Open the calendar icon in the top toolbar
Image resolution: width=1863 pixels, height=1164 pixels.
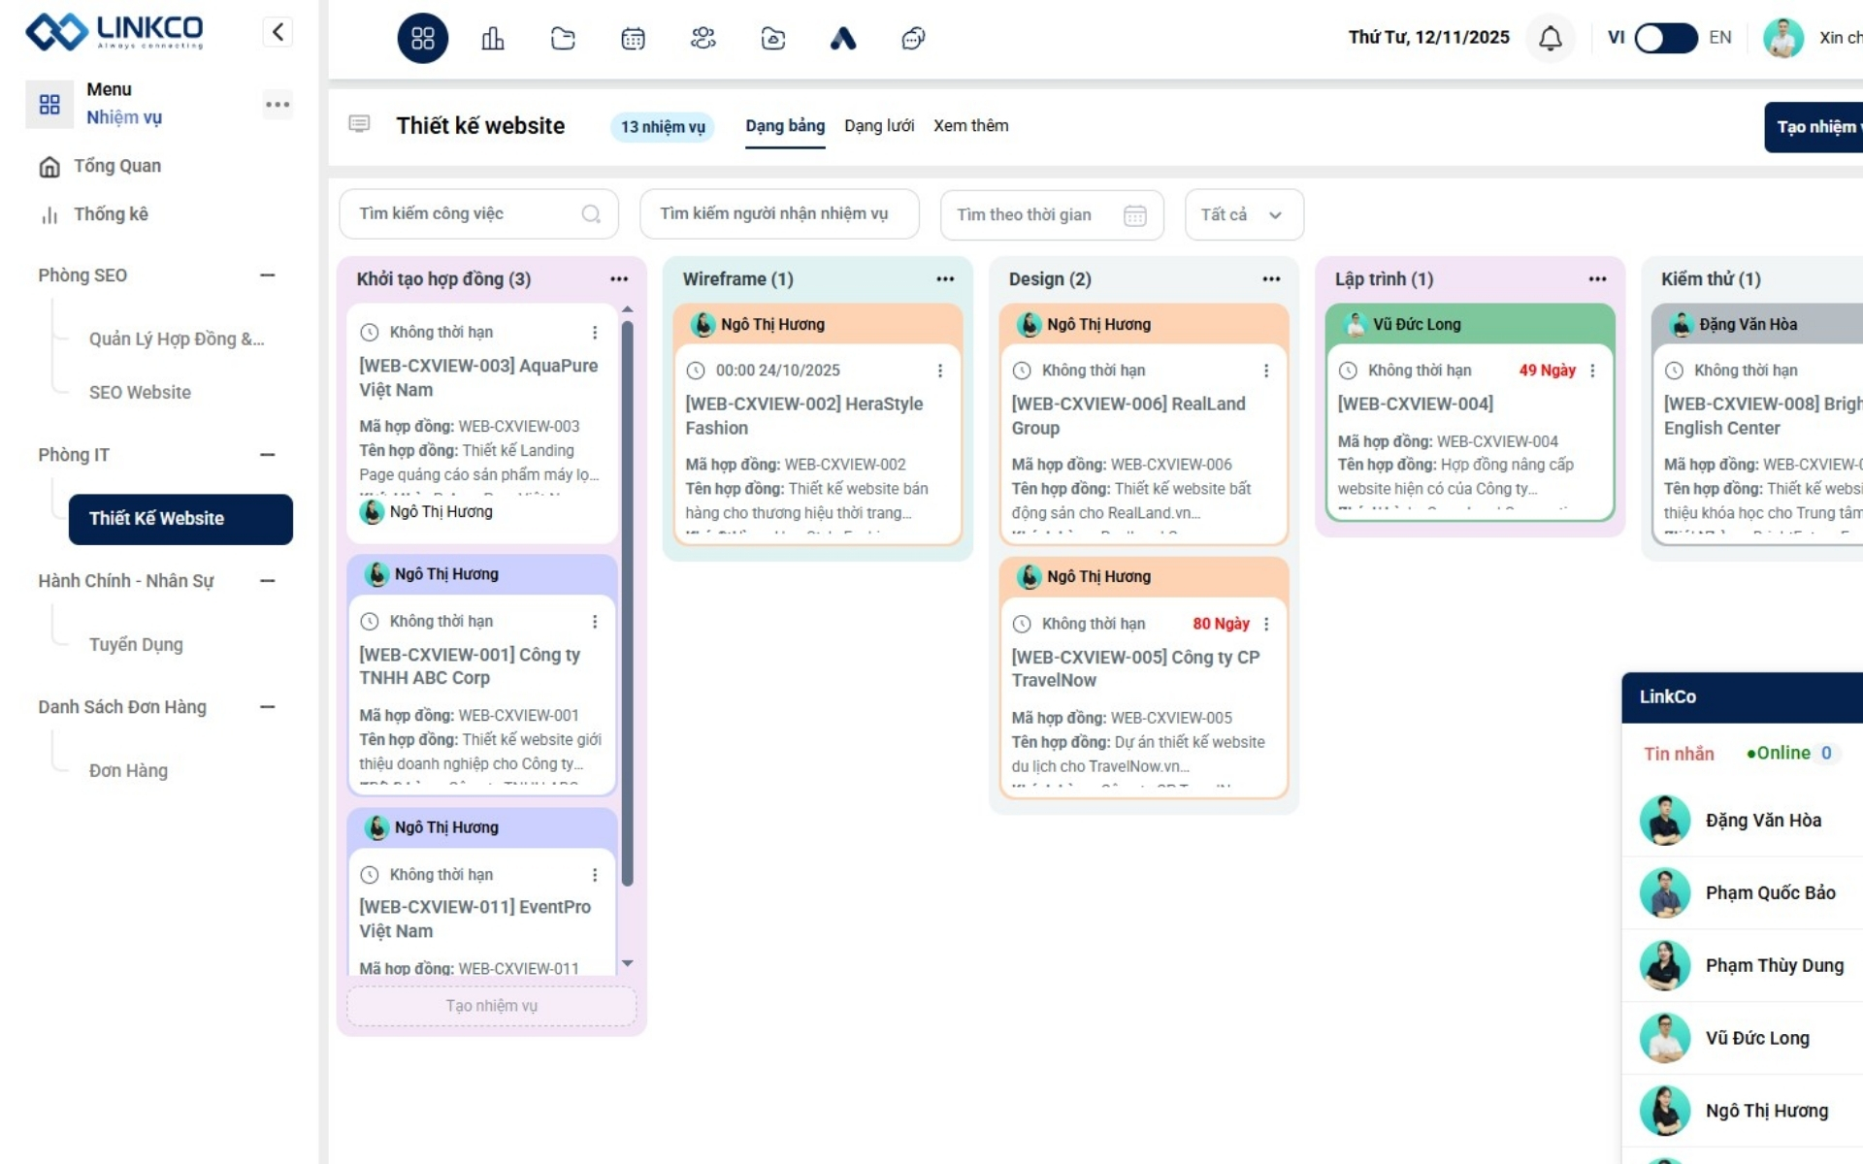633,38
